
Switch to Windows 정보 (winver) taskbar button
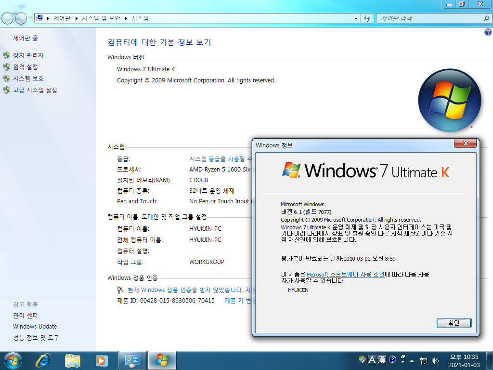(162, 360)
